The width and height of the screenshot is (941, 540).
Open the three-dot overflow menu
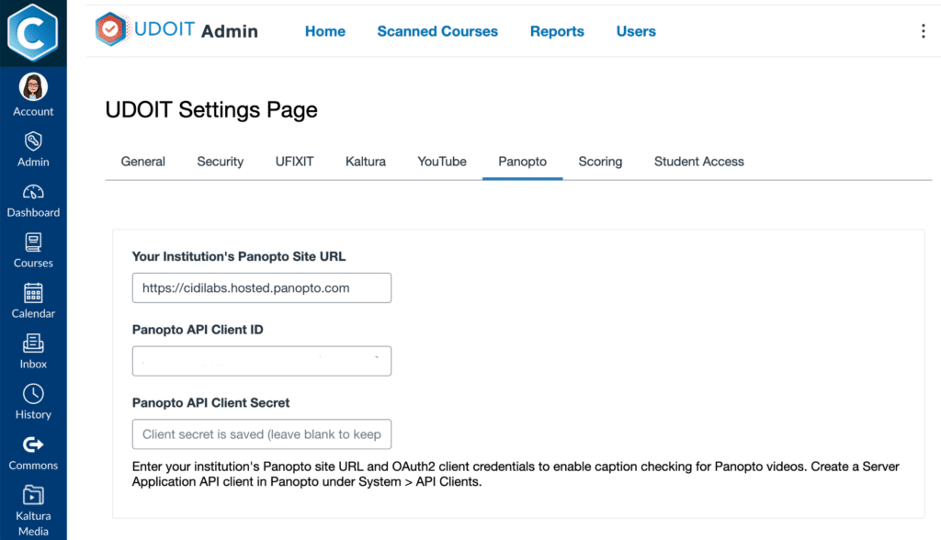click(923, 31)
